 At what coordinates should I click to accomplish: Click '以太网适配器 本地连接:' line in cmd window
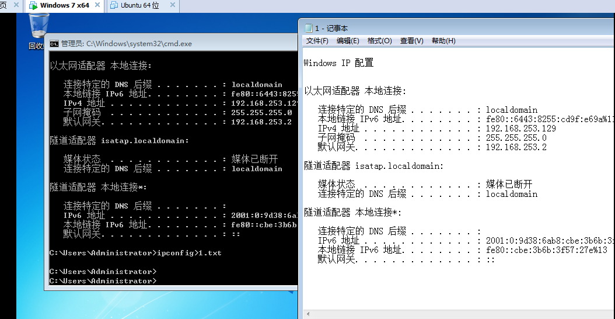click(x=101, y=65)
